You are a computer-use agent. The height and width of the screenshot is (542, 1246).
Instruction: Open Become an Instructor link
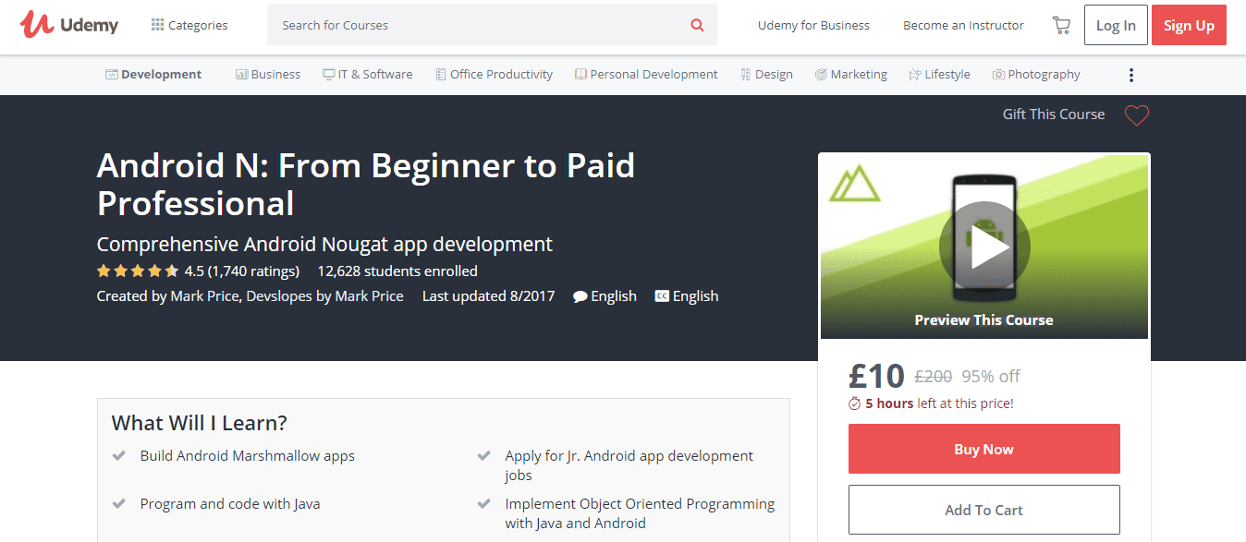[963, 25]
